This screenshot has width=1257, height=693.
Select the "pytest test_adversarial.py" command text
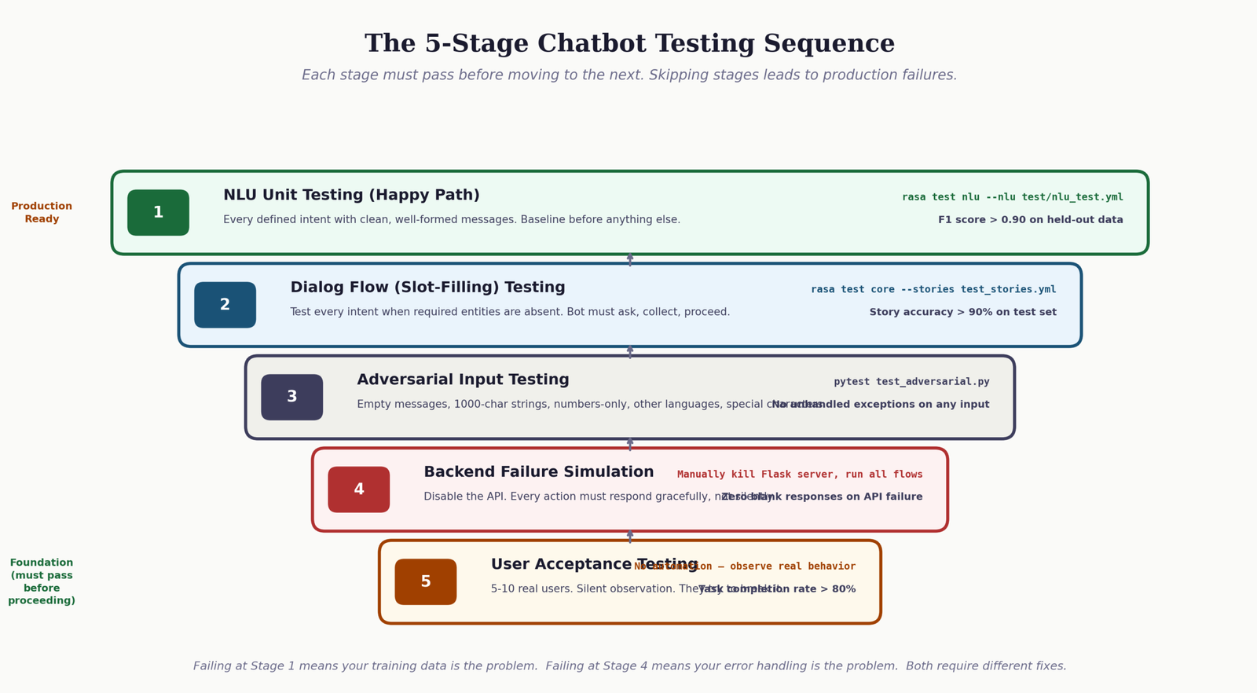pos(911,382)
